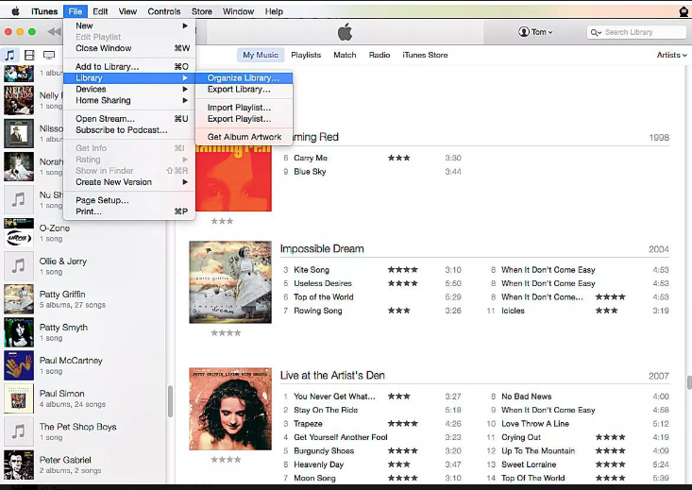
Task: Set Live at the Artist's Den star rating
Action: 226,460
